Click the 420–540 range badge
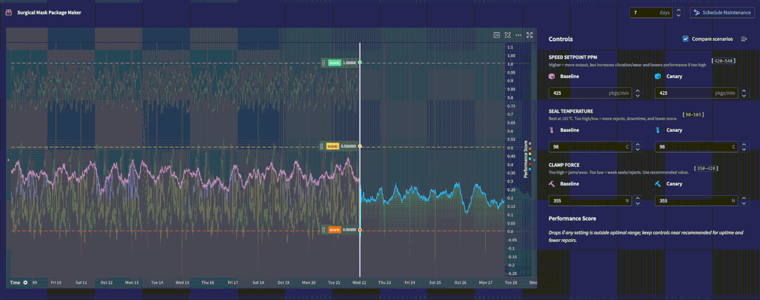Viewport: 760px width, 300px height. tap(723, 61)
